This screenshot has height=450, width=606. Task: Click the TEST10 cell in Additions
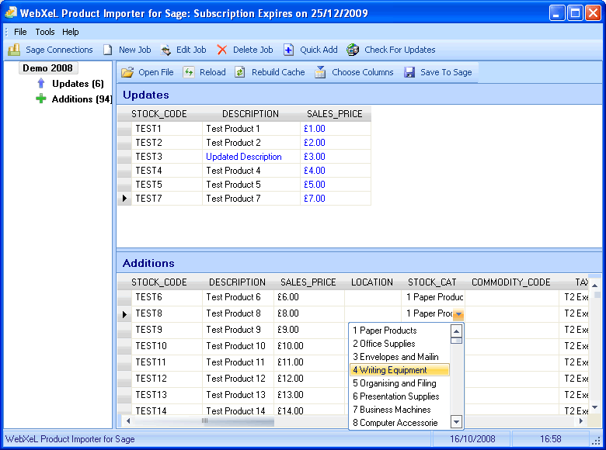166,346
